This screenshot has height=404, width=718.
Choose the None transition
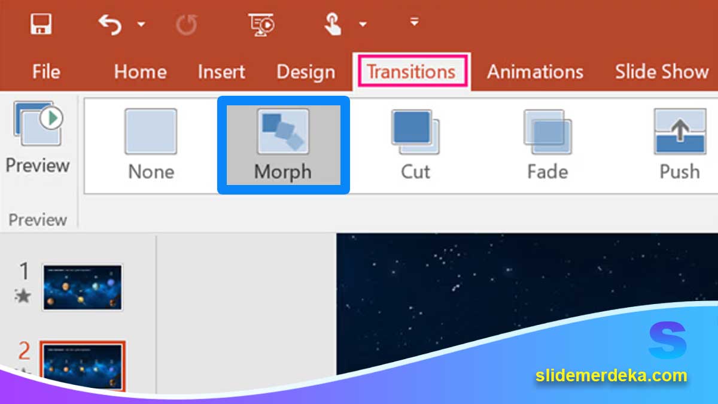(151, 145)
